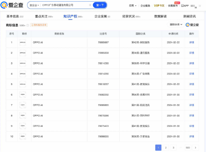The width and height of the screenshot is (206, 152).
Task: Click the trademark thumbnail in row 9
Action: (x=23, y=126)
